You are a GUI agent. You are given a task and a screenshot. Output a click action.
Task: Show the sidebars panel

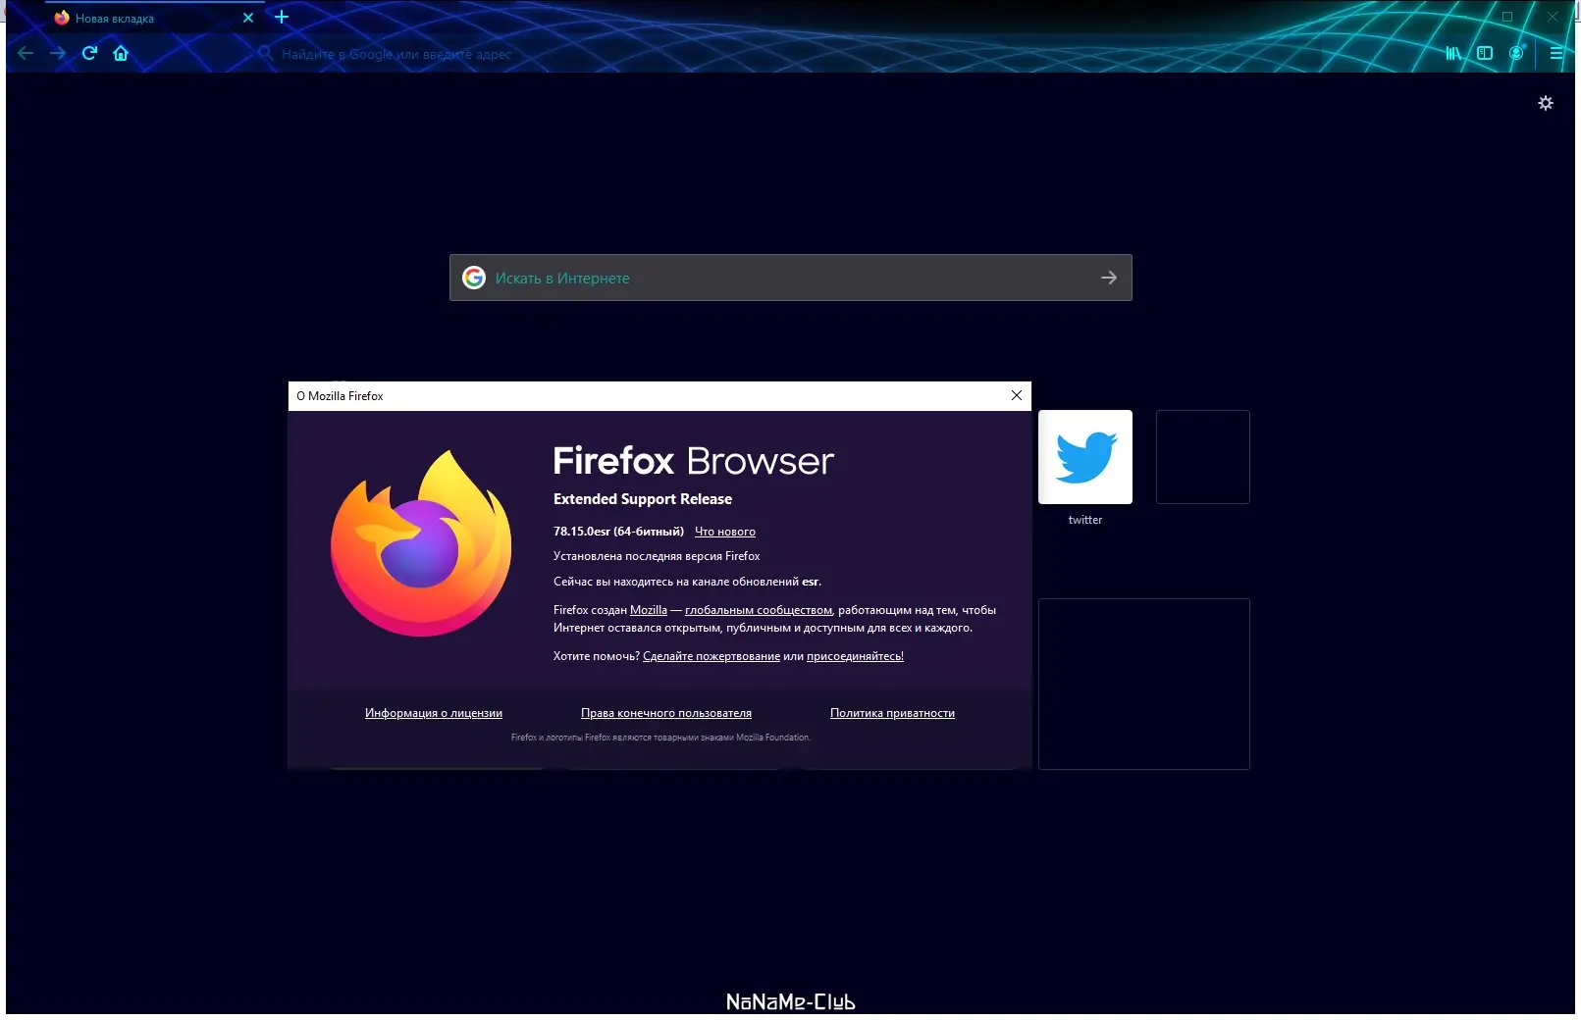click(1485, 53)
